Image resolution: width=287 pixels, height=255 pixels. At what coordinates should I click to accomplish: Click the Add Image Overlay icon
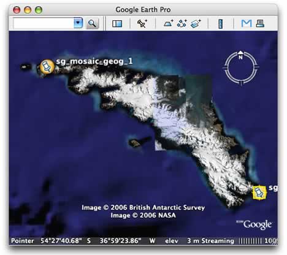(x=196, y=24)
